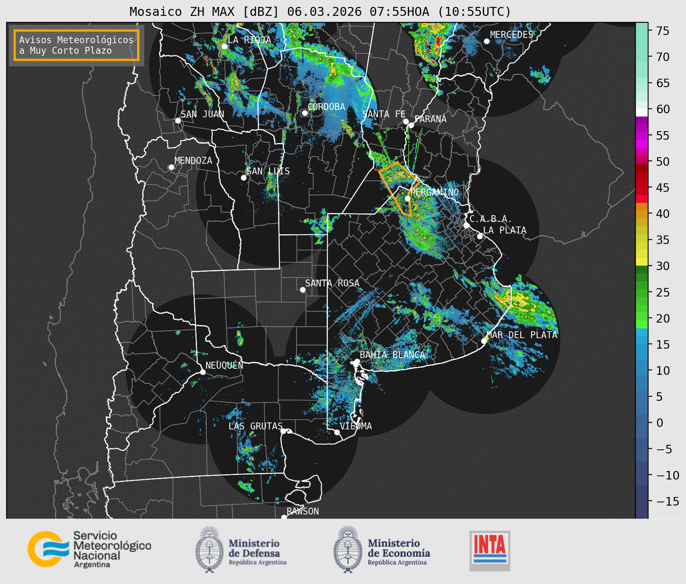Click the LAS GRUTAS label text

pos(255,426)
